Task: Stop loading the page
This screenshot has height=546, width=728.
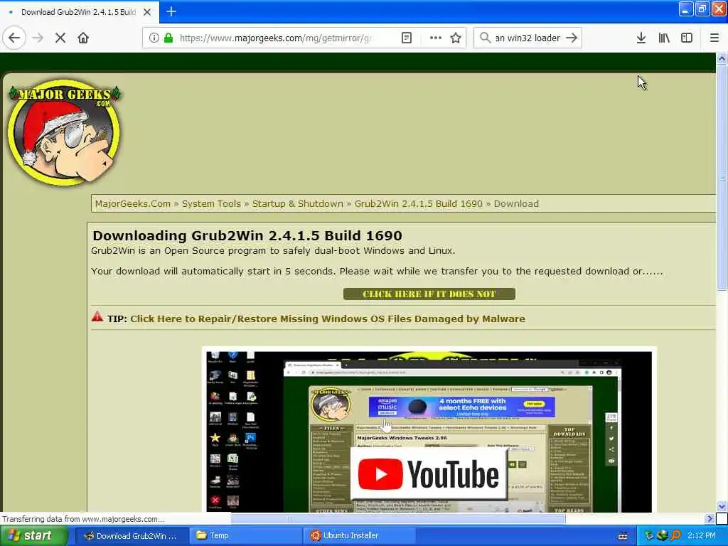Action: (60, 38)
